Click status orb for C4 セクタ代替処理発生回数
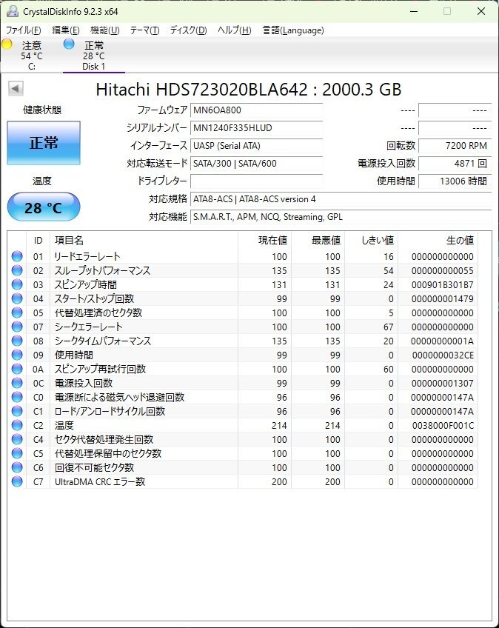 click(17, 439)
